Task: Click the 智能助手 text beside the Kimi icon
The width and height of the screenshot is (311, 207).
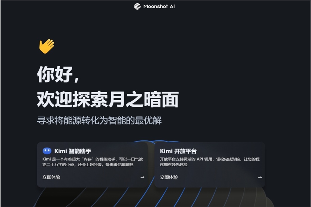Action: (80, 151)
